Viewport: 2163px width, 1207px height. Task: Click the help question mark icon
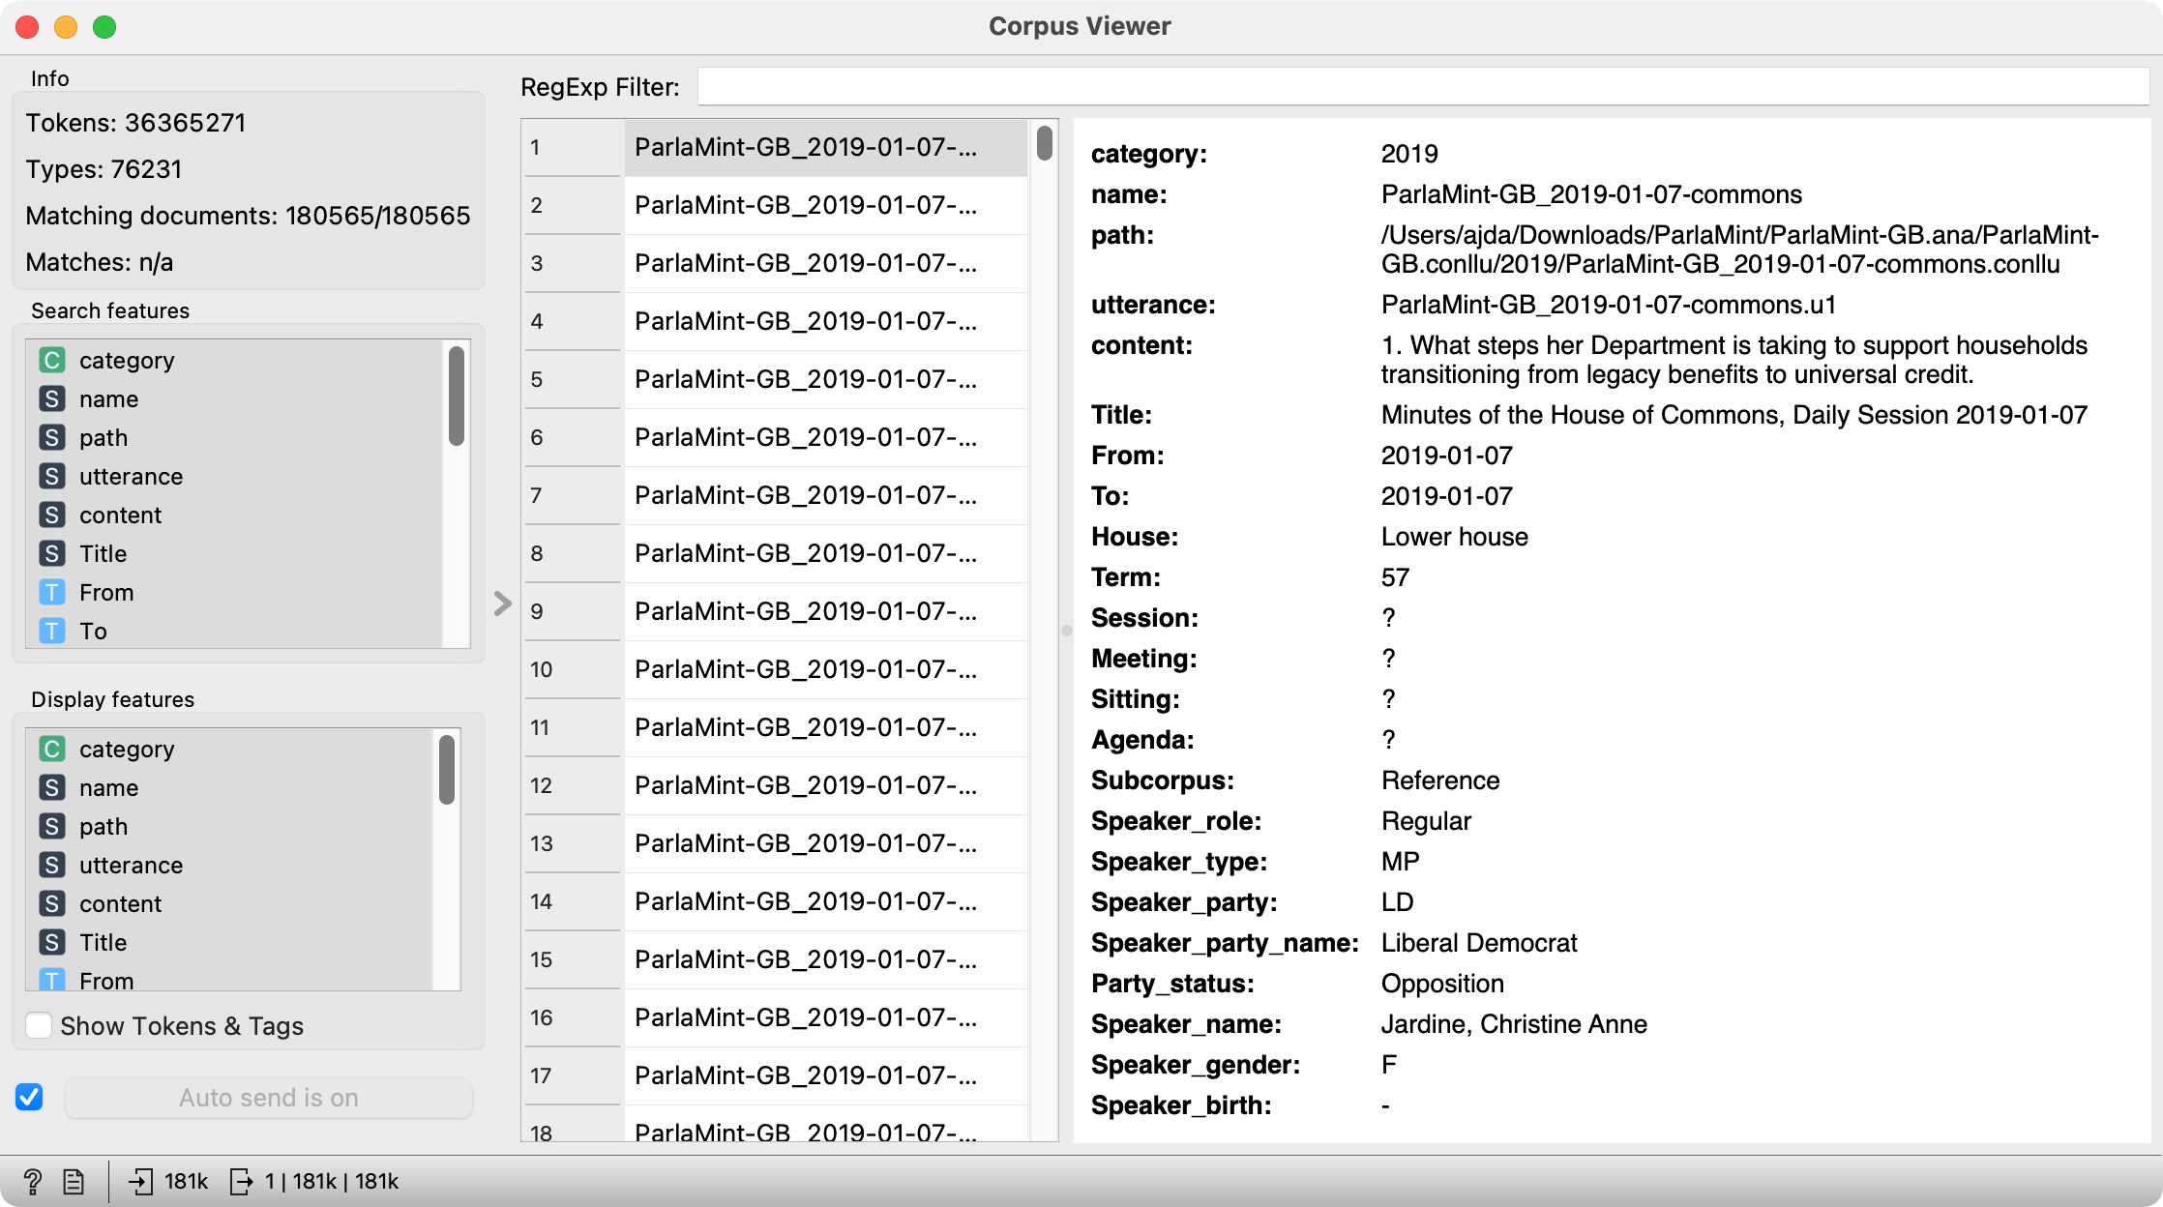pos(32,1181)
